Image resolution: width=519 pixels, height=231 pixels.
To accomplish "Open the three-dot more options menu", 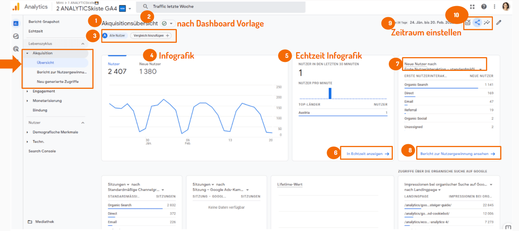I will [494, 7].
